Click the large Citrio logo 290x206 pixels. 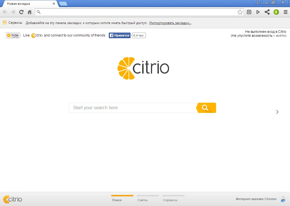pyautogui.click(x=143, y=68)
